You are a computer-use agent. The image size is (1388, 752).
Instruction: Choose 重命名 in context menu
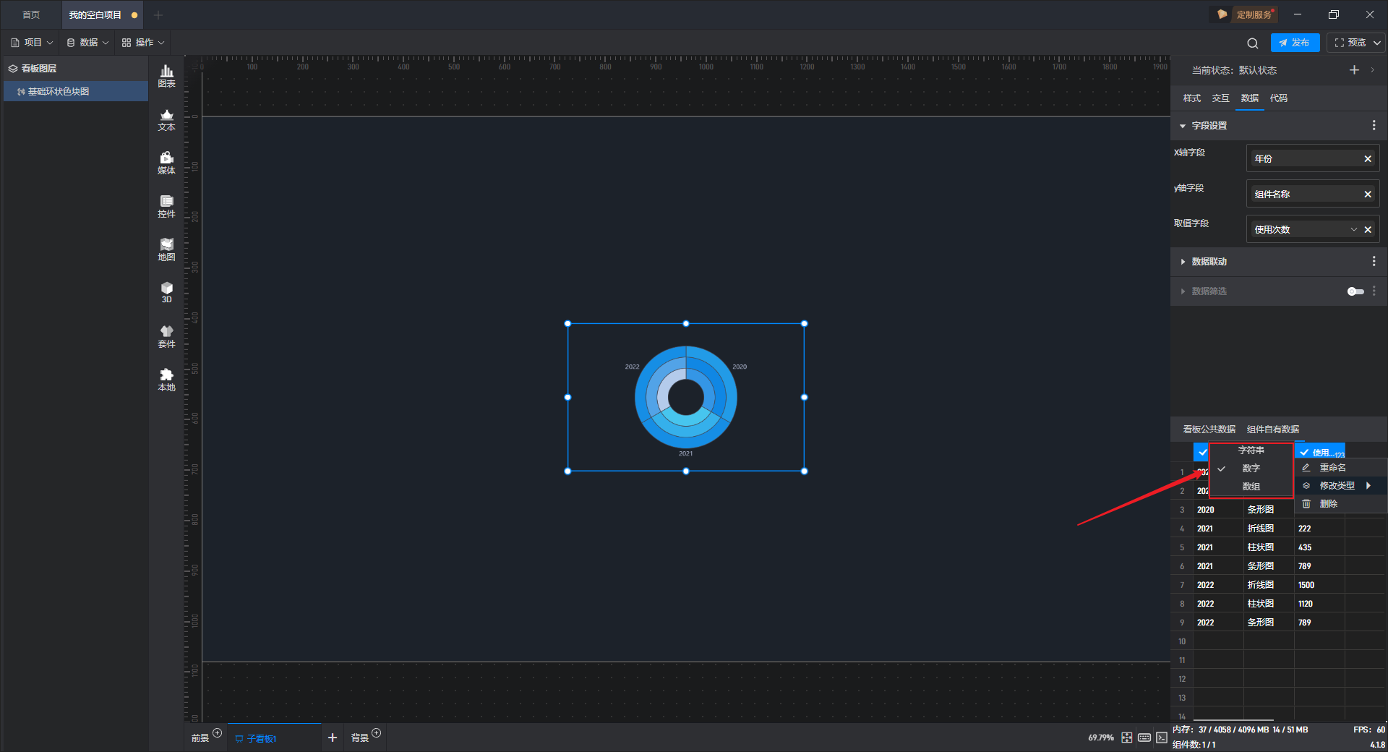click(1341, 468)
